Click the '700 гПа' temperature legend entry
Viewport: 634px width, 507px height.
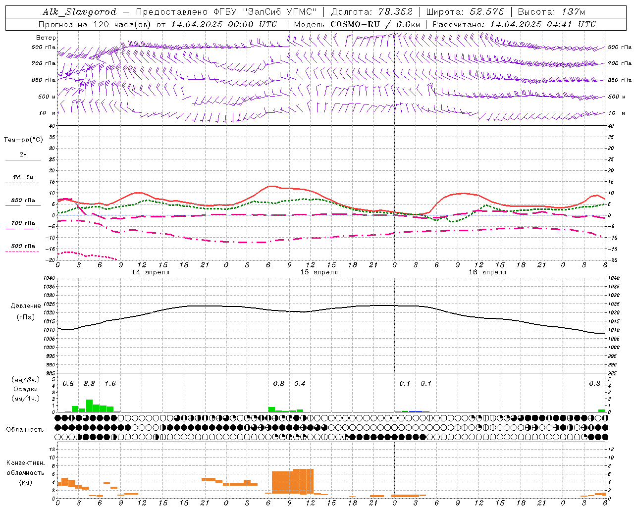(23, 223)
